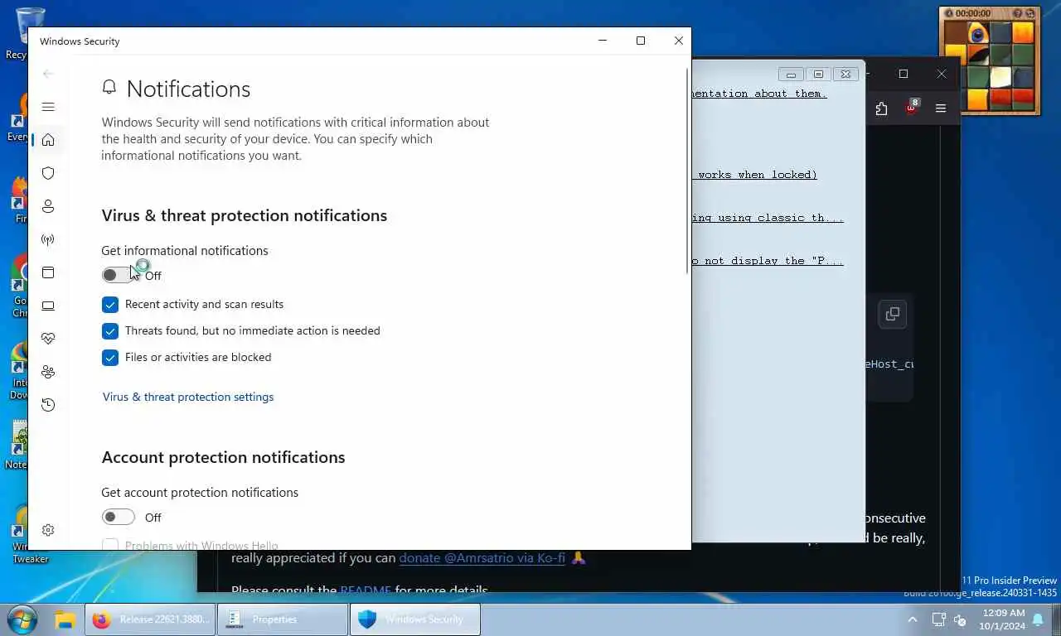The width and height of the screenshot is (1061, 636).
Task: Switch to the Firefox Release taskbar button
Action: [x=150, y=619]
